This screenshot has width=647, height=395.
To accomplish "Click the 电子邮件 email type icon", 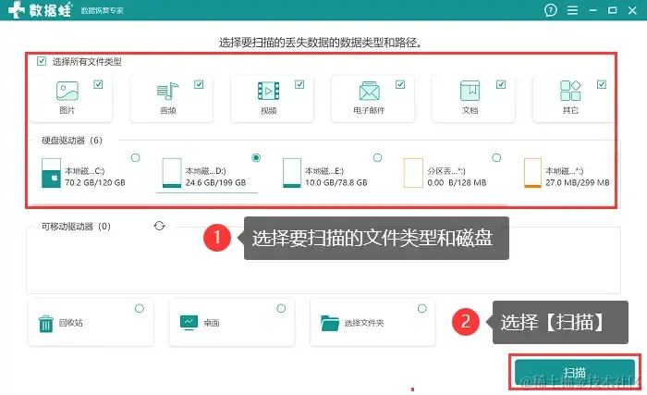I will pos(370,91).
